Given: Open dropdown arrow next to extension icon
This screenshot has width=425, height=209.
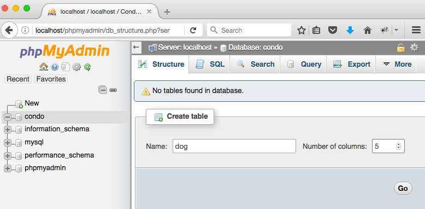Looking at the screenshot, I should coord(396,30).
